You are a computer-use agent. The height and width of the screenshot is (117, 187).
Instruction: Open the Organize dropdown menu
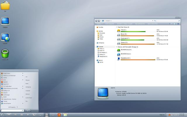99,24
